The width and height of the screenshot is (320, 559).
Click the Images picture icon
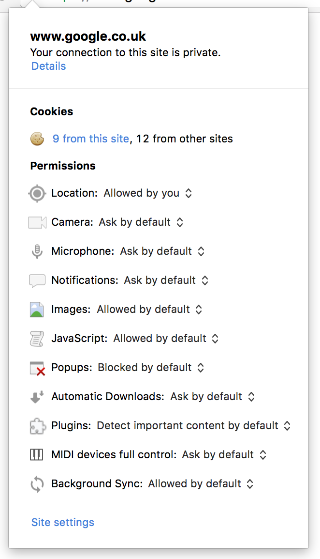[37, 310]
